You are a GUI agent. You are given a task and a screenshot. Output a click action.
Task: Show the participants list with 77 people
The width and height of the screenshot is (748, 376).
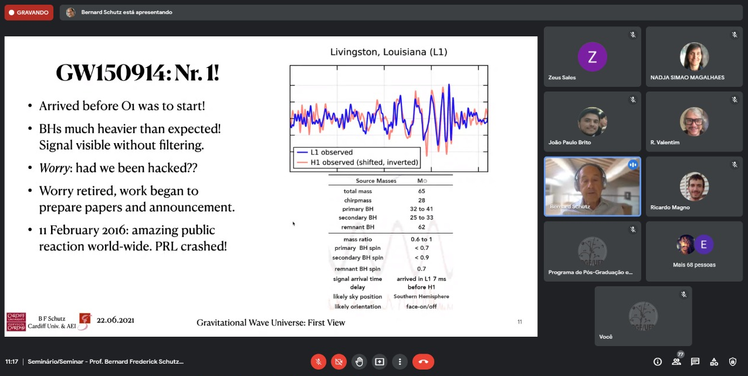(x=676, y=362)
